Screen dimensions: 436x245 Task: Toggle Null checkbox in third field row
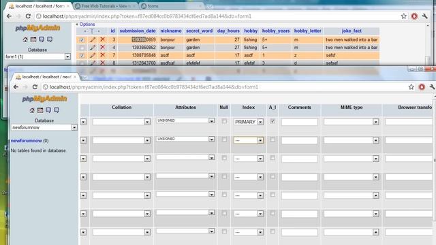tap(224, 158)
